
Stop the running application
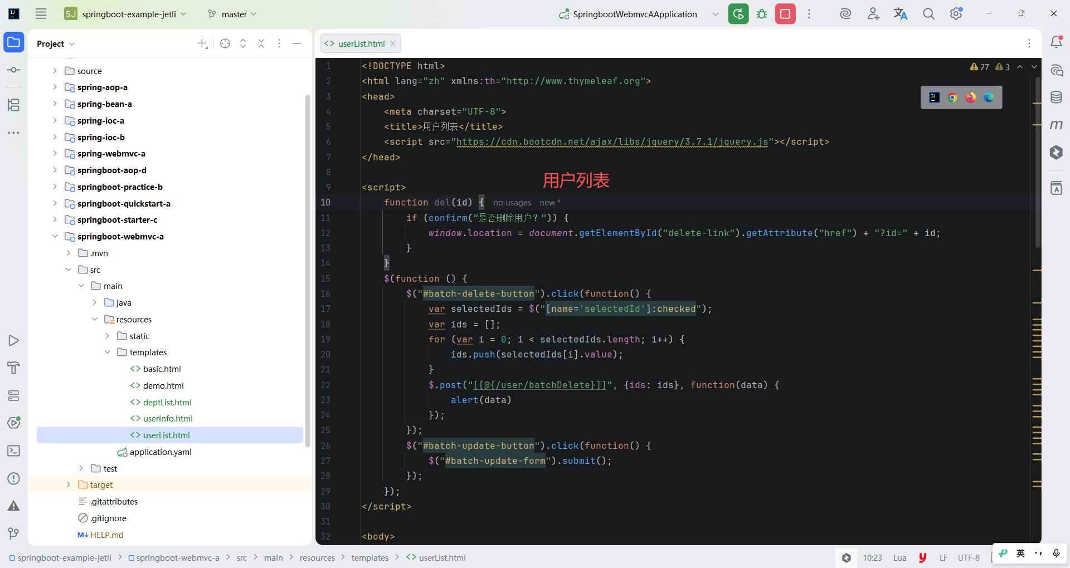point(785,14)
